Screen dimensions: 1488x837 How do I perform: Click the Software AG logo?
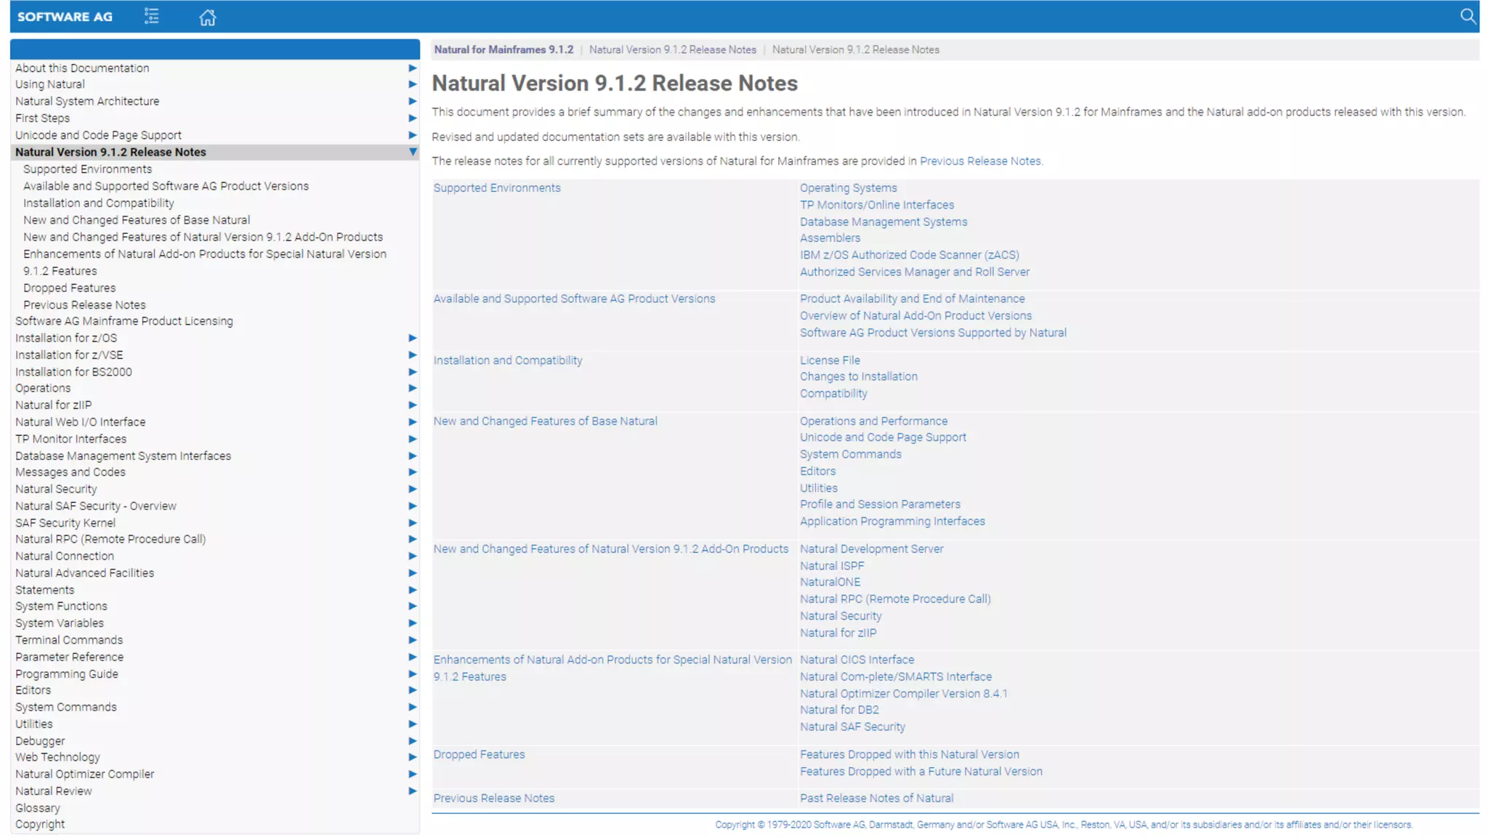tap(65, 17)
